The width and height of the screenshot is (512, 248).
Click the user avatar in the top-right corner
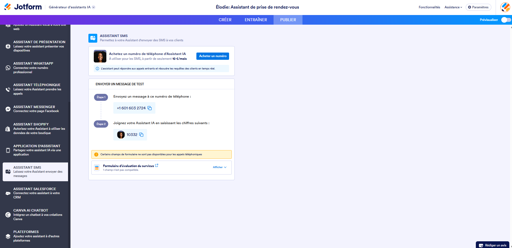tap(505, 7)
